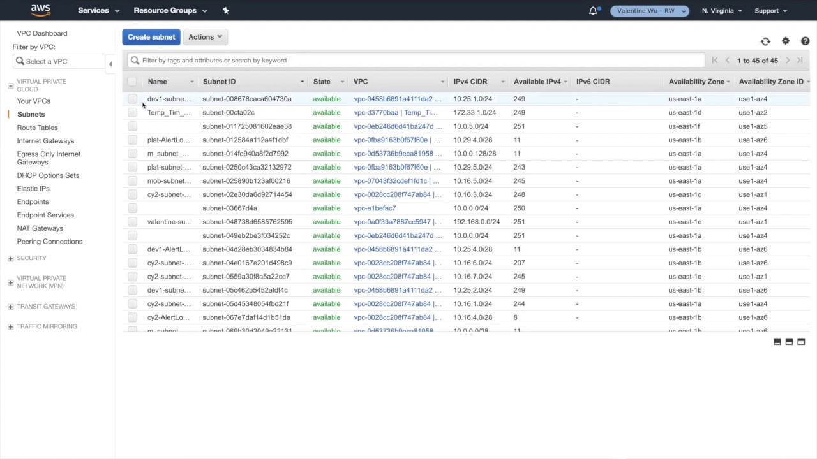
Task: Set details pane to half height icon
Action: (789, 342)
